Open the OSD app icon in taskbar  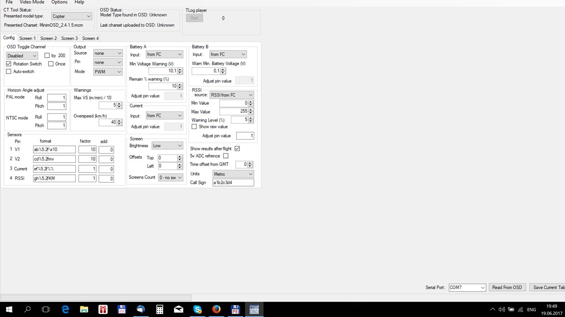[x=254, y=310]
